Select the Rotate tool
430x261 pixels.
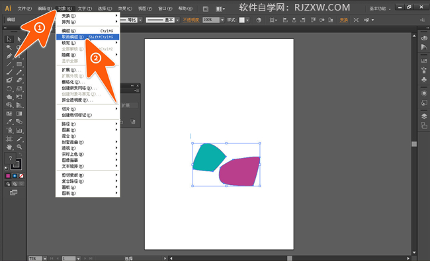(9, 89)
